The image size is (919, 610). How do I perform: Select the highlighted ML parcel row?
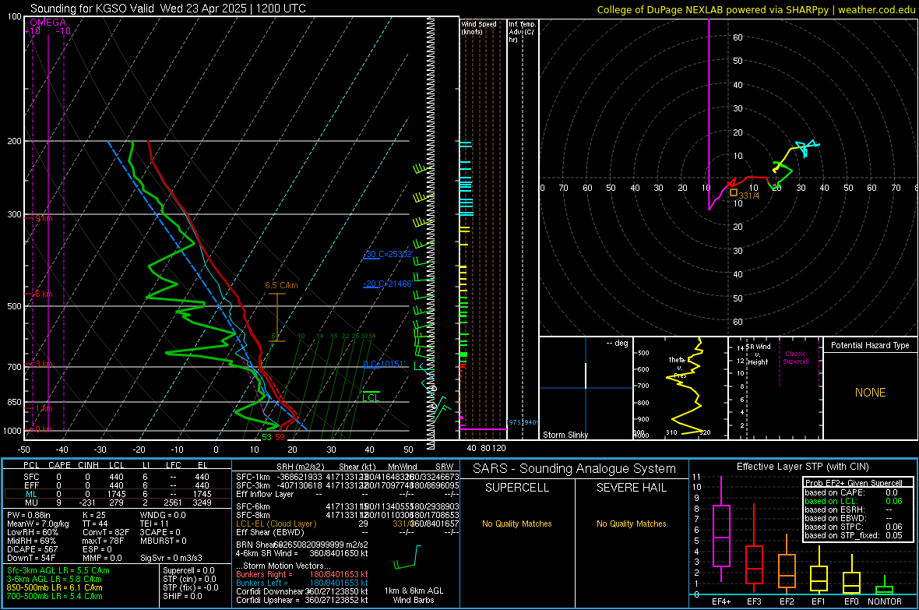click(118, 494)
